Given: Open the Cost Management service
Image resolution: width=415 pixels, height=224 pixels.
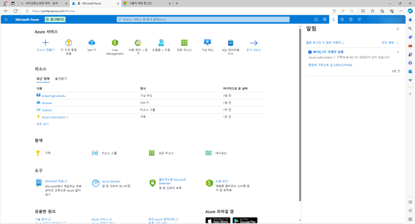Looking at the screenshot, I should (115, 42).
